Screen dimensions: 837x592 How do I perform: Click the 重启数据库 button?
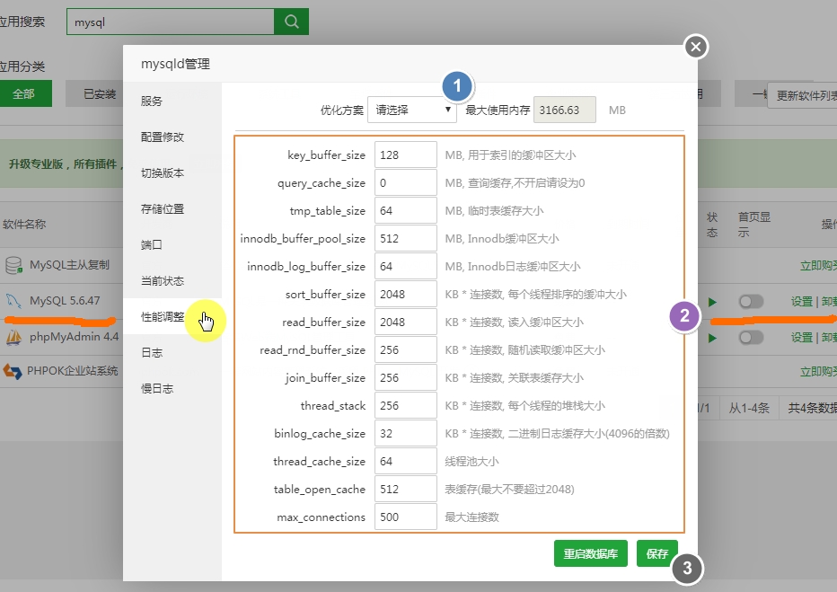(x=590, y=552)
